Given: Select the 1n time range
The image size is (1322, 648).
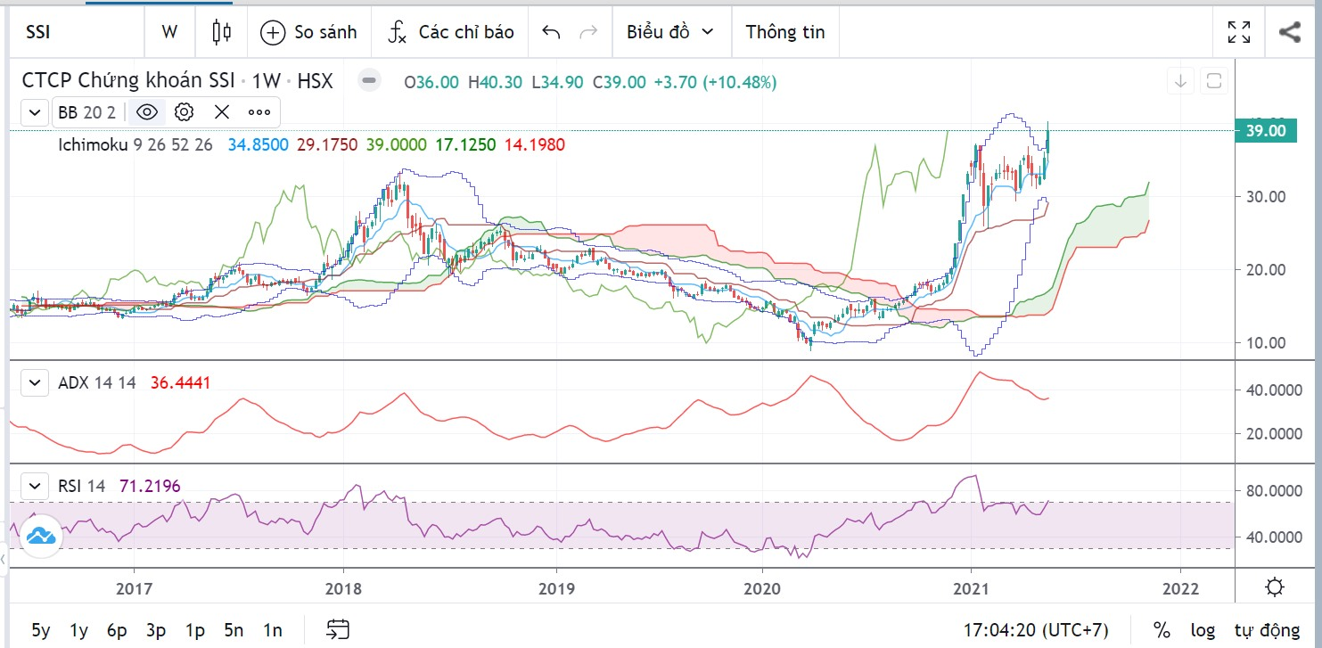Looking at the screenshot, I should point(273,630).
